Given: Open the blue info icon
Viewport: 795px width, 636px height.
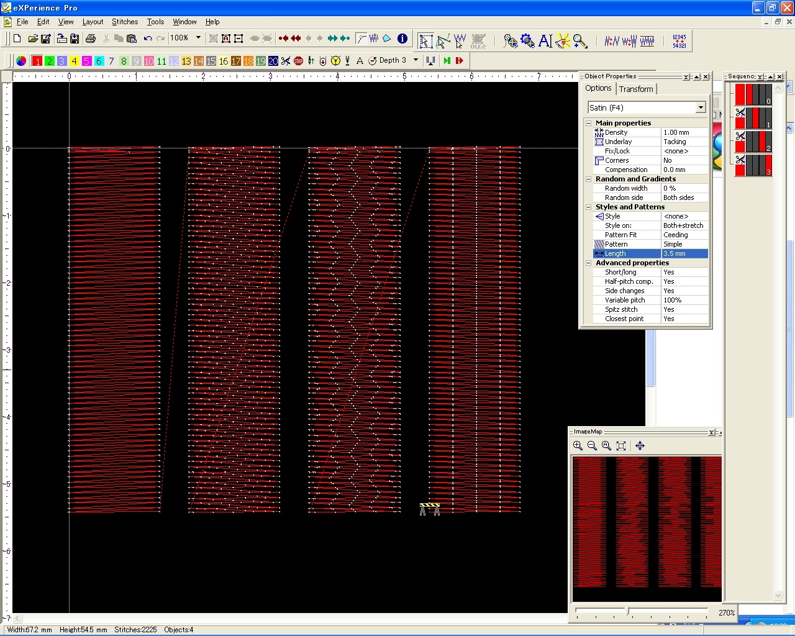Looking at the screenshot, I should (x=402, y=39).
